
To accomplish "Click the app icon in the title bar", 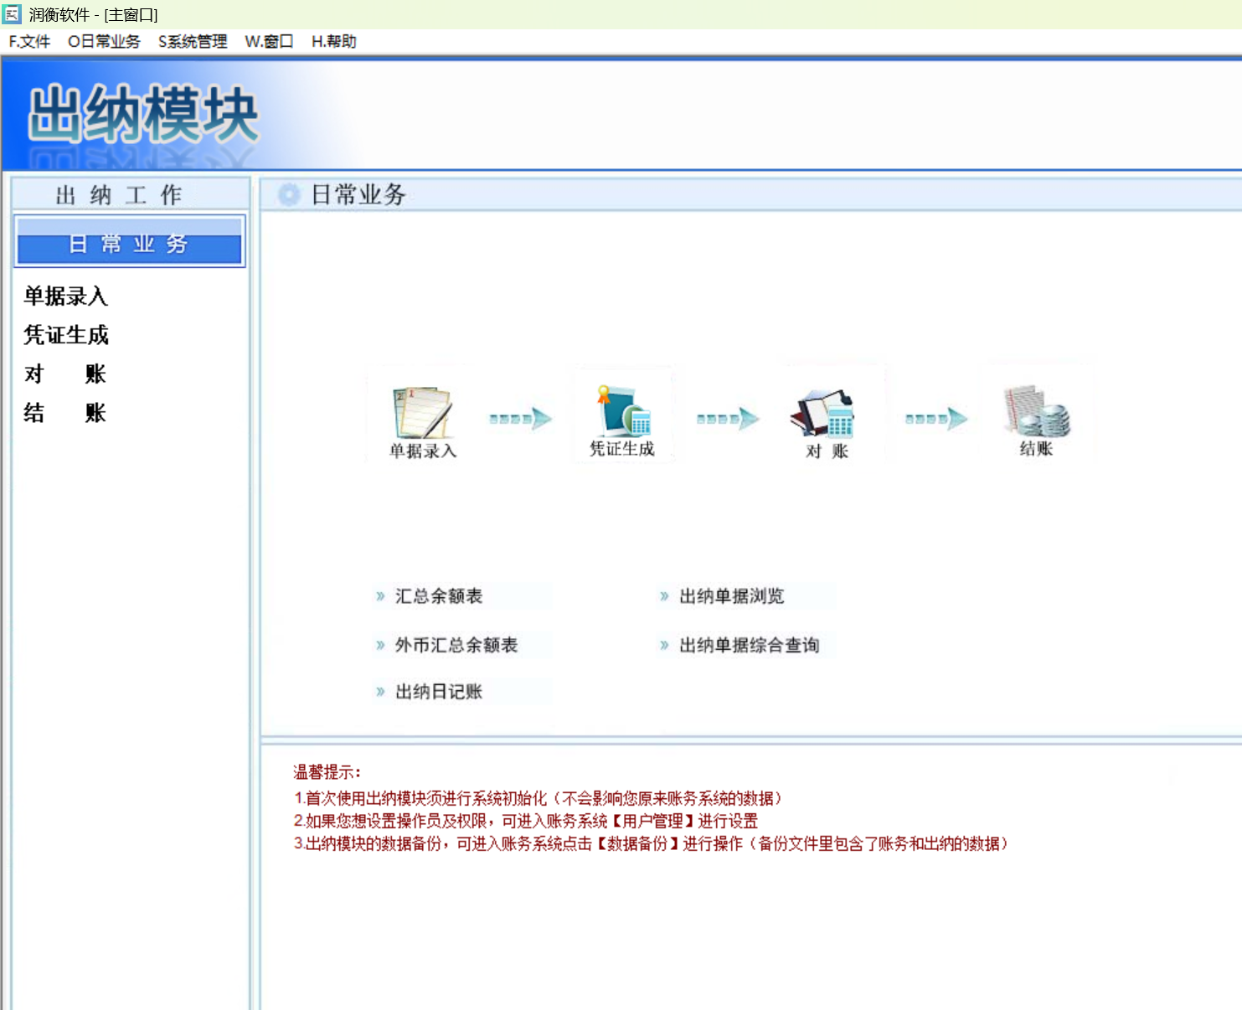I will tap(12, 13).
